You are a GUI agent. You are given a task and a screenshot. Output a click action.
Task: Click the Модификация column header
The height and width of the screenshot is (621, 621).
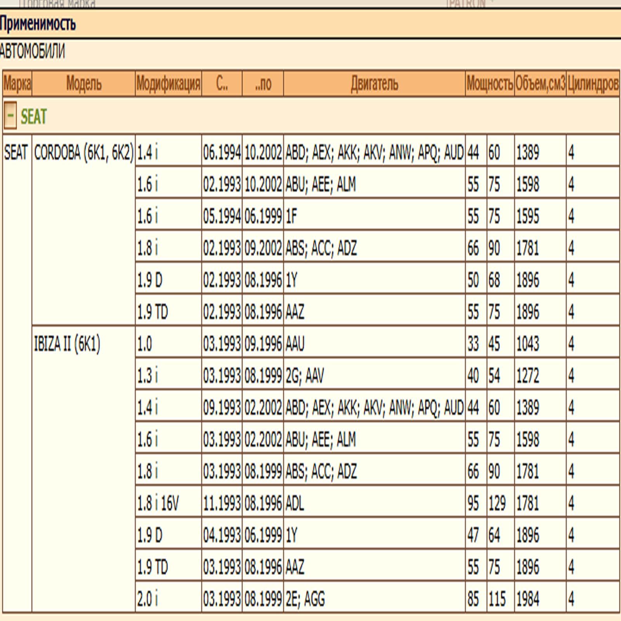coord(168,83)
